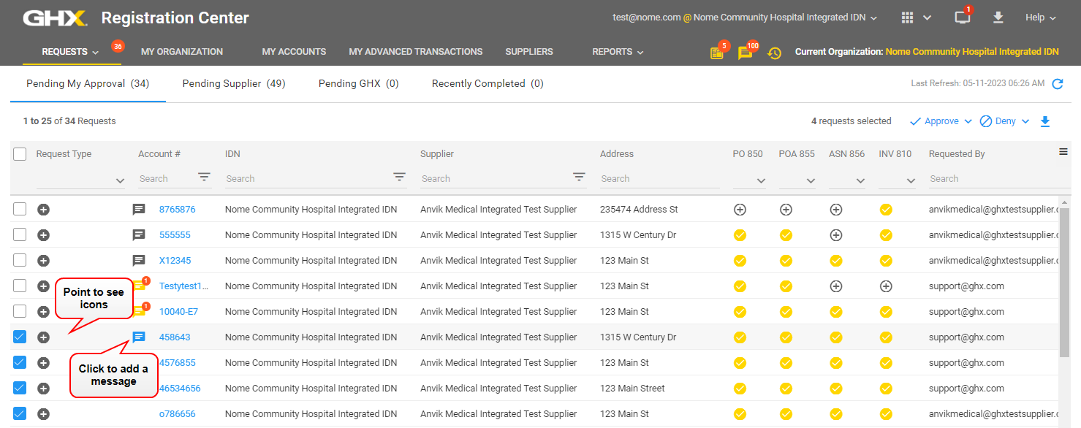
Task: Open the history clock icon in navigation bar
Action: point(774,53)
